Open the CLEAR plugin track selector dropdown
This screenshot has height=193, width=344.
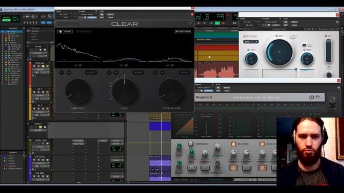click(x=63, y=14)
